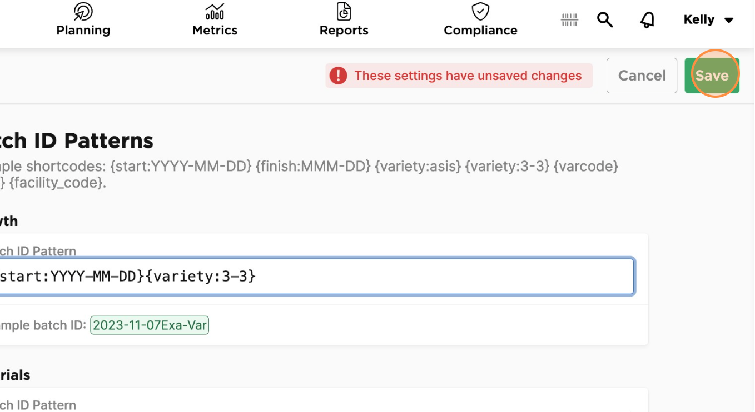Click the unsaved changes warning message
This screenshot has width=755, height=412.
pyautogui.click(x=468, y=76)
